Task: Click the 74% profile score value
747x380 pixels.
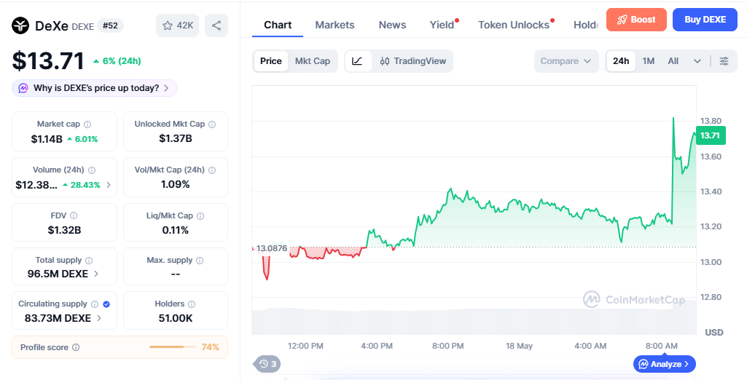Action: [210, 347]
